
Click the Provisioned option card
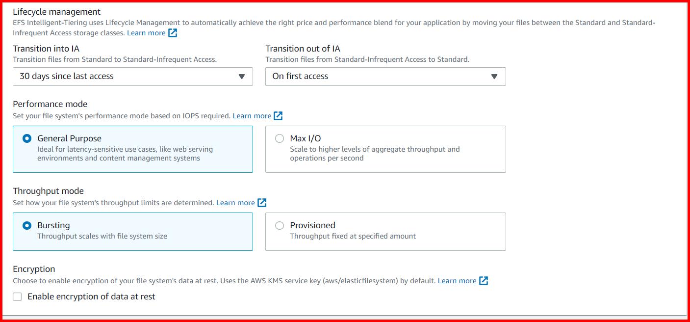pyautogui.click(x=385, y=231)
